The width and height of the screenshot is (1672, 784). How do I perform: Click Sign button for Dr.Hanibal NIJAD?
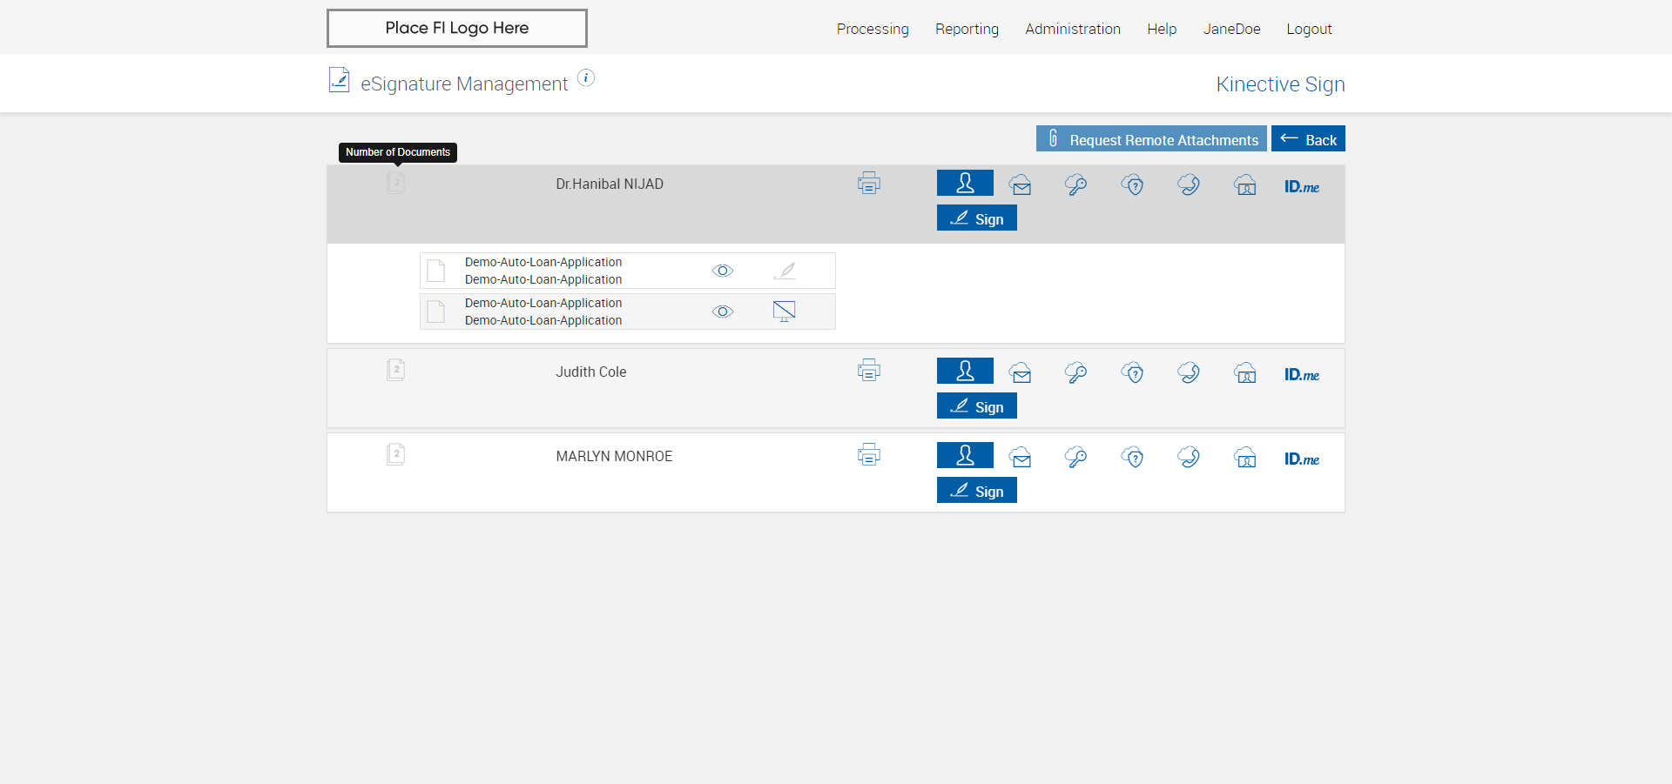(x=977, y=218)
